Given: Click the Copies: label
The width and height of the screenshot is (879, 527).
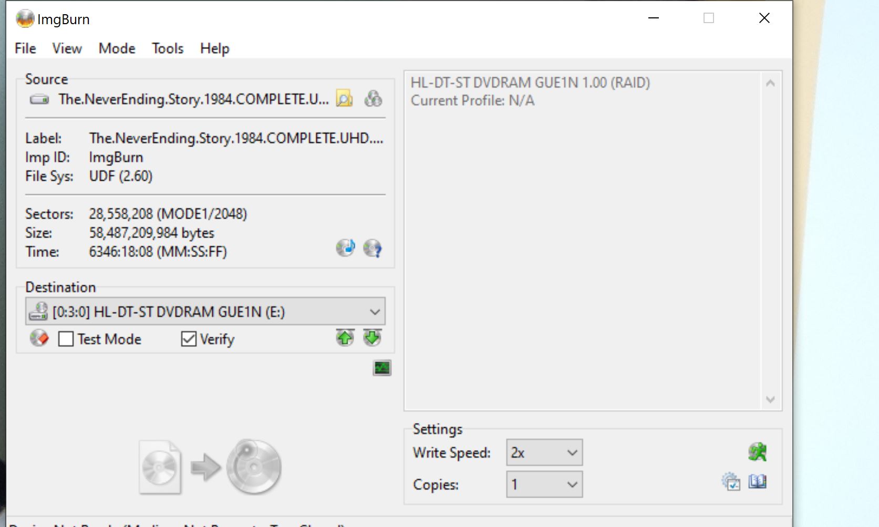Looking at the screenshot, I should click(436, 484).
